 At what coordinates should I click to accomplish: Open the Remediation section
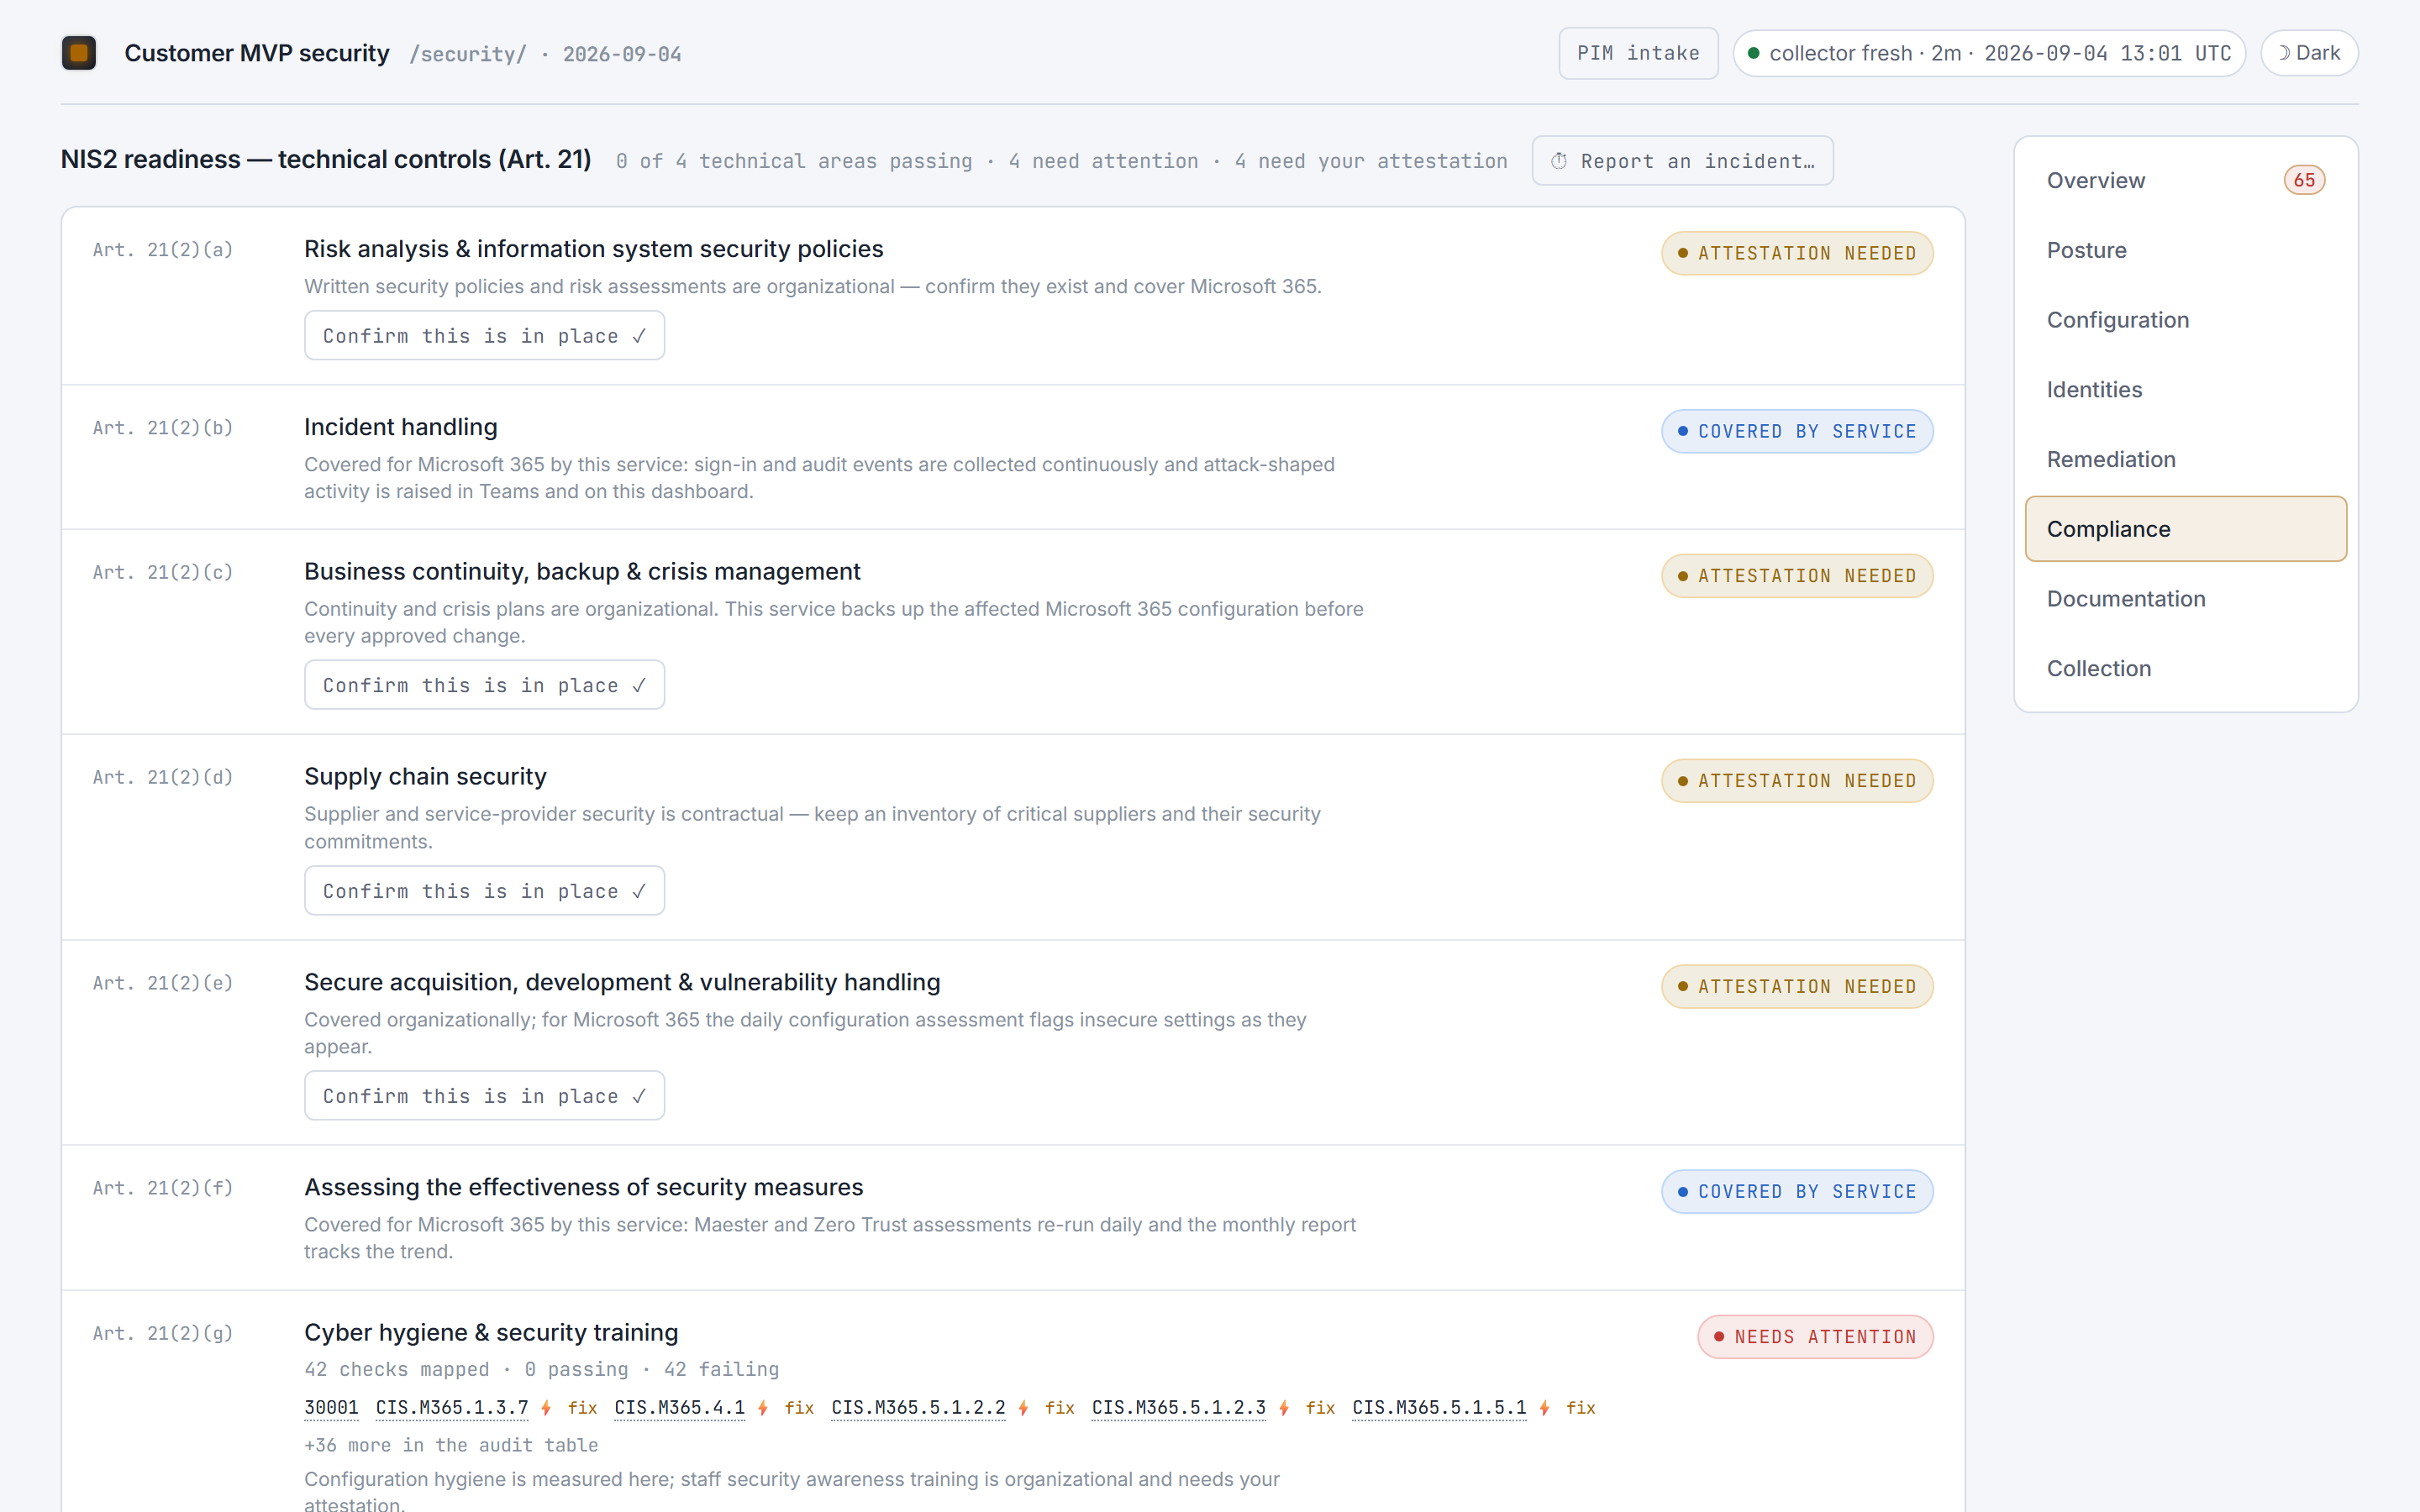(2186, 459)
